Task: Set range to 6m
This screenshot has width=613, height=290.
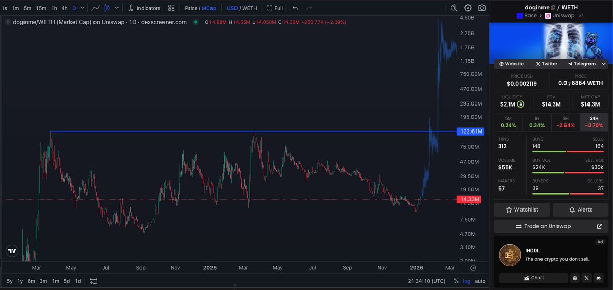Action: coord(32,281)
